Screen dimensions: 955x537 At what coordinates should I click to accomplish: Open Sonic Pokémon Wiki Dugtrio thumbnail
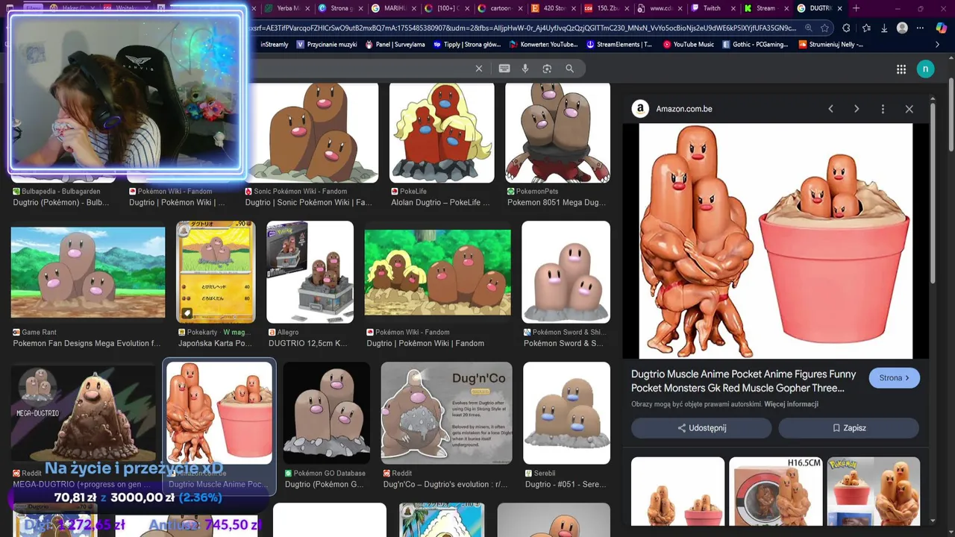tap(312, 133)
